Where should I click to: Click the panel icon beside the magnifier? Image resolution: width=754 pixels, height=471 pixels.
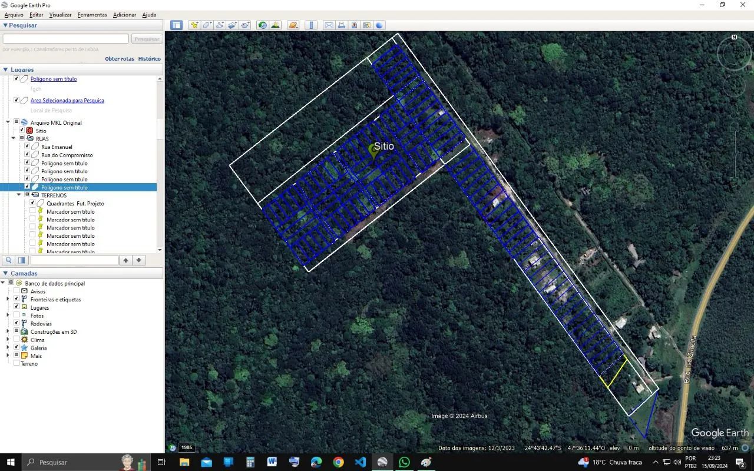(22, 260)
